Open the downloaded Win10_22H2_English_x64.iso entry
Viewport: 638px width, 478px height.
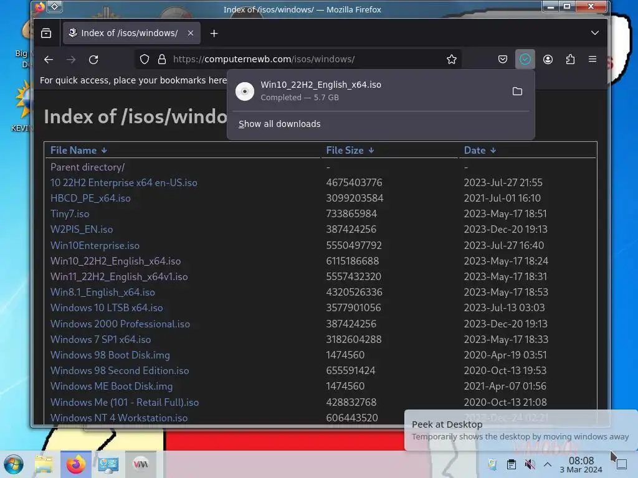(366, 91)
